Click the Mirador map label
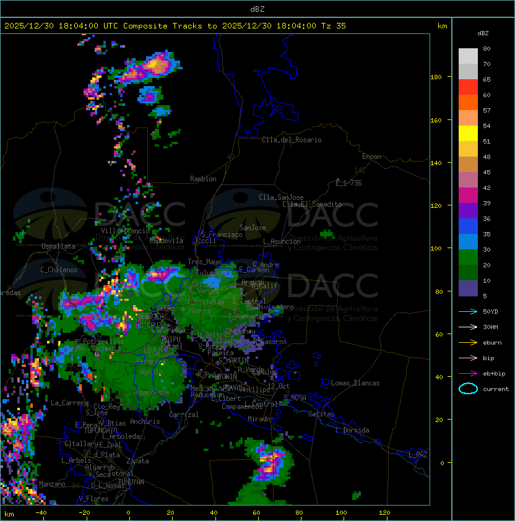515x521 pixels. pyautogui.click(x=261, y=419)
